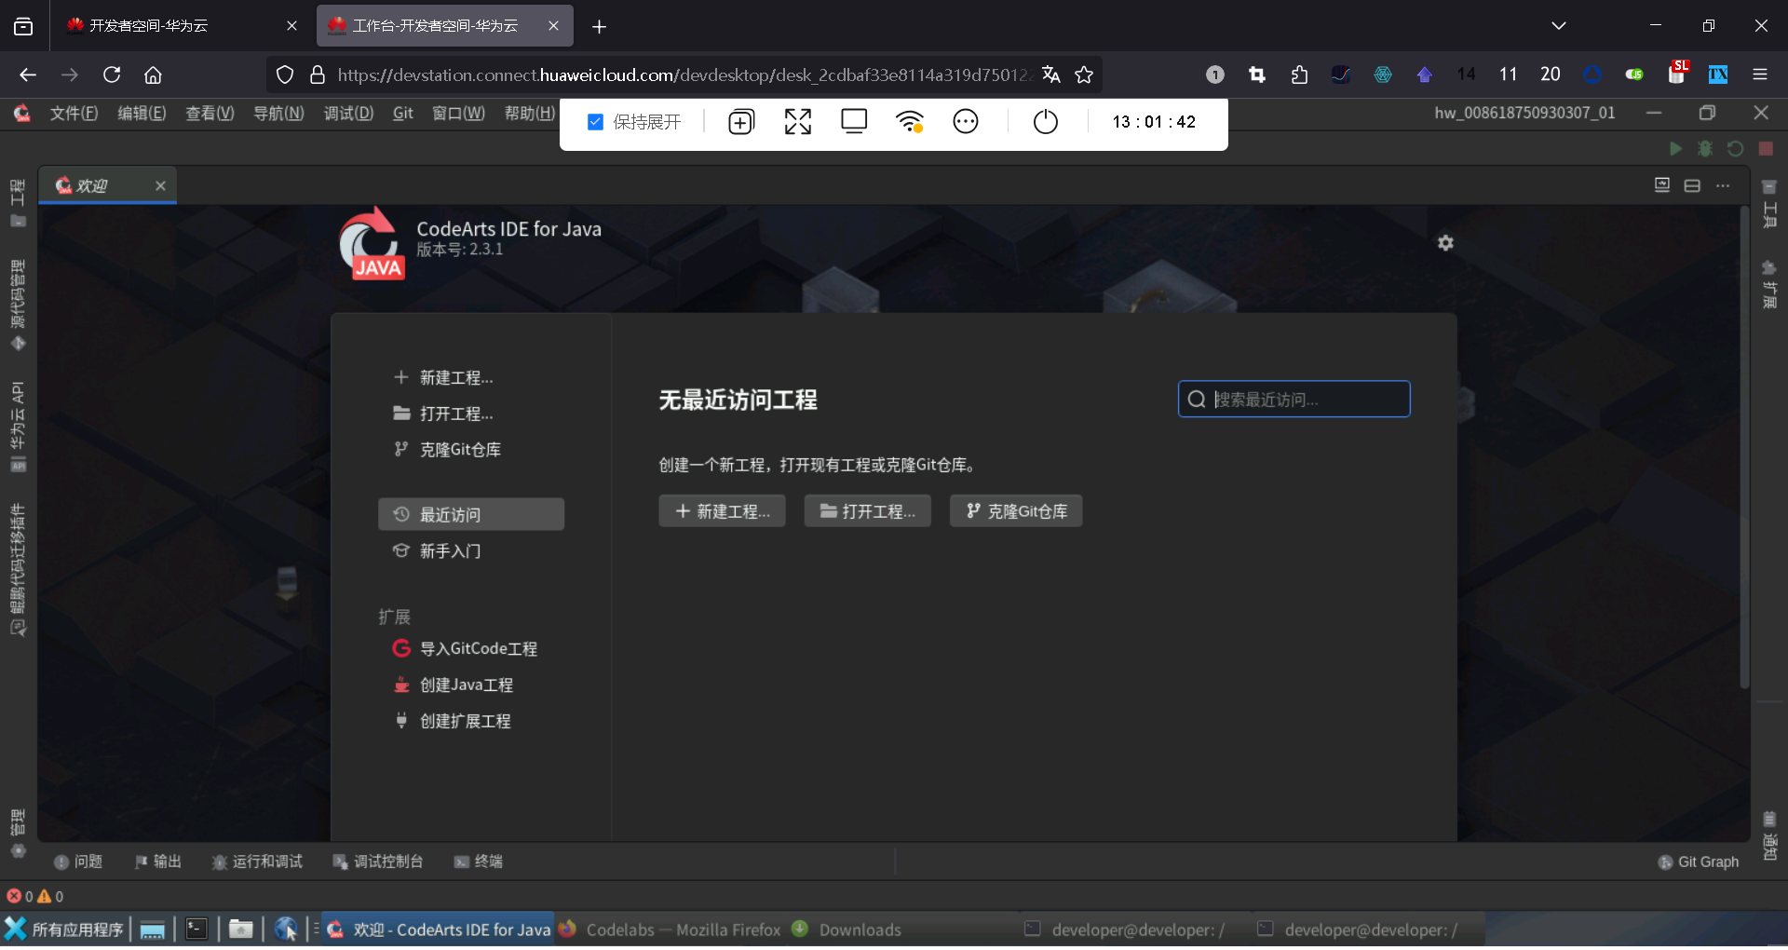The width and height of the screenshot is (1788, 950).
Task: Click the 新建工程 button
Action: pyautogui.click(x=722, y=510)
